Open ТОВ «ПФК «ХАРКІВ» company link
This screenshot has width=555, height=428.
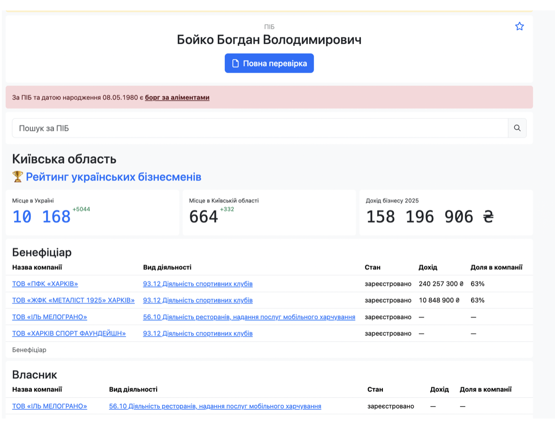pyautogui.click(x=45, y=284)
